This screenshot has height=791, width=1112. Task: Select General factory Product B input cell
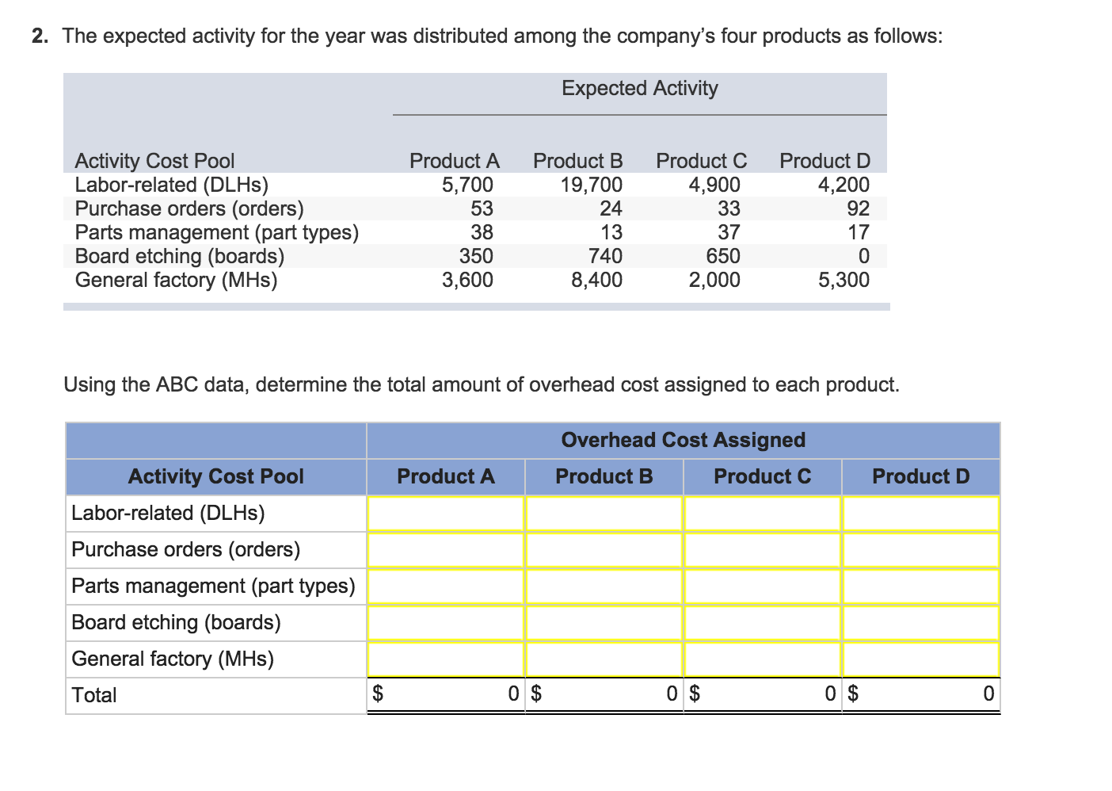[604, 659]
